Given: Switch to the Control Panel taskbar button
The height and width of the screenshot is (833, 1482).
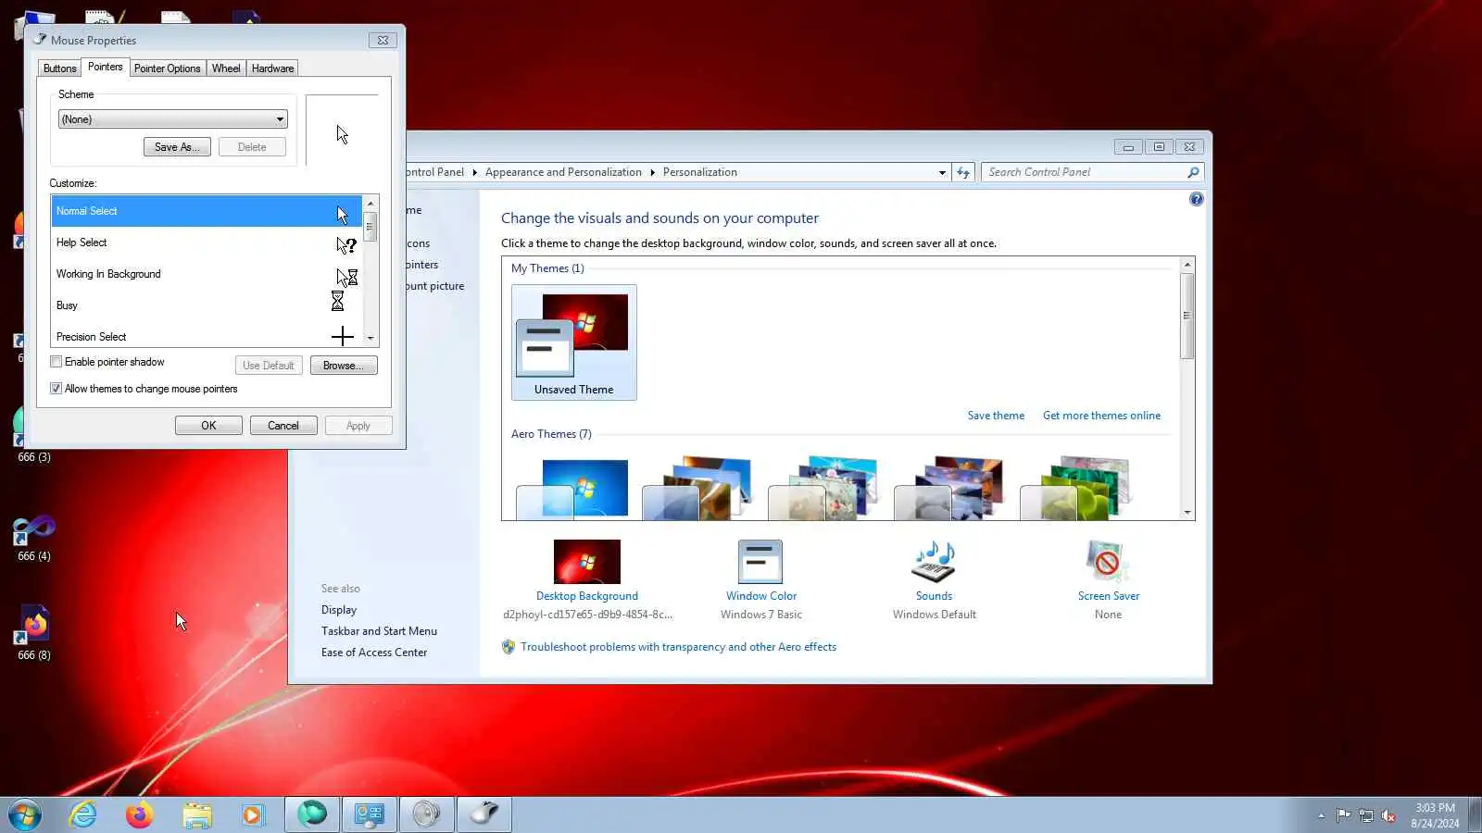Looking at the screenshot, I should tap(370, 814).
